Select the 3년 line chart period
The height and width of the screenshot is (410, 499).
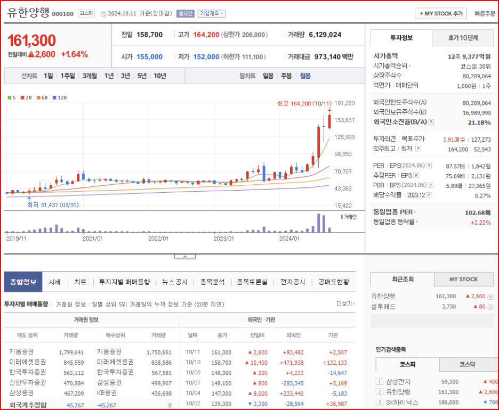125,76
